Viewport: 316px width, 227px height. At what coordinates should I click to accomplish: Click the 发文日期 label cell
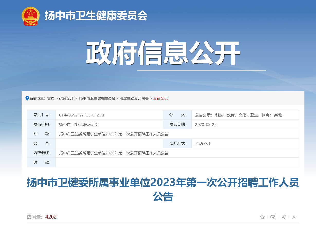[177, 124]
